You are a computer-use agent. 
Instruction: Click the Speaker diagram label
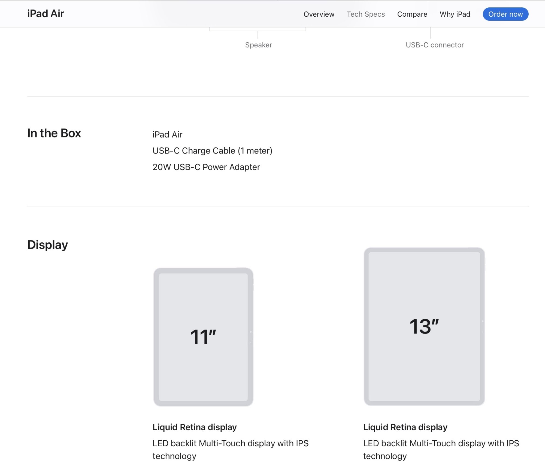coord(258,45)
